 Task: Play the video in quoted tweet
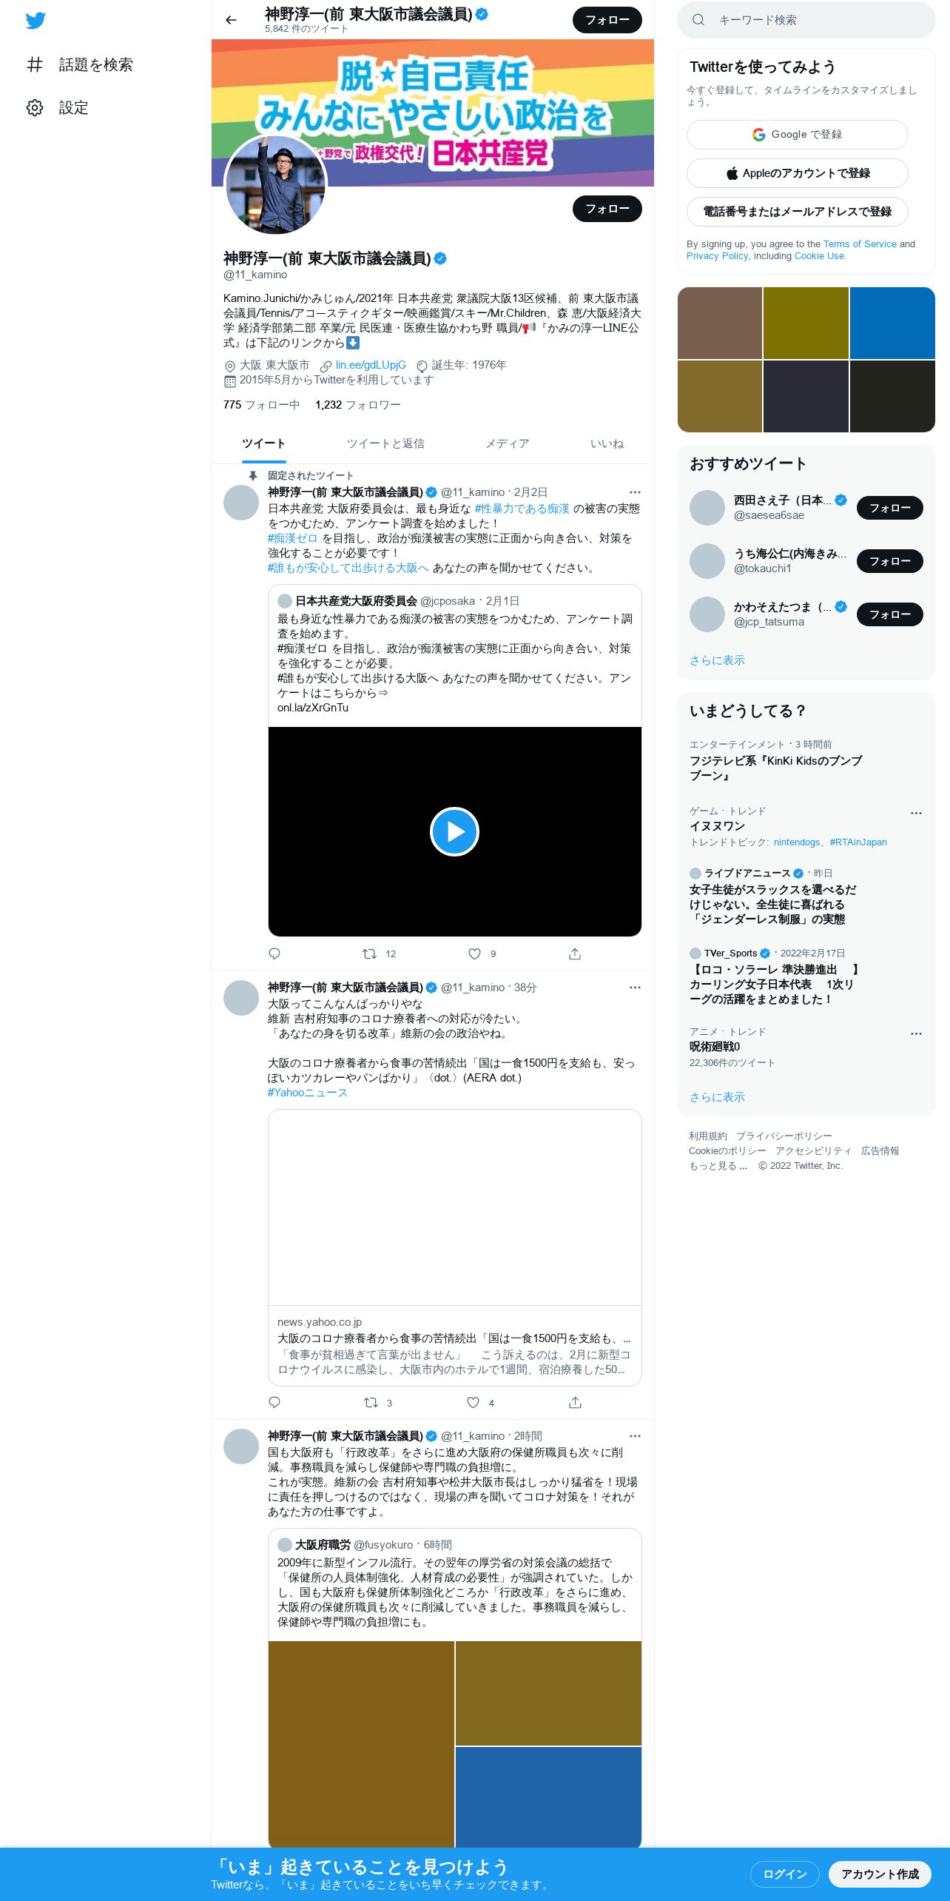(x=454, y=831)
